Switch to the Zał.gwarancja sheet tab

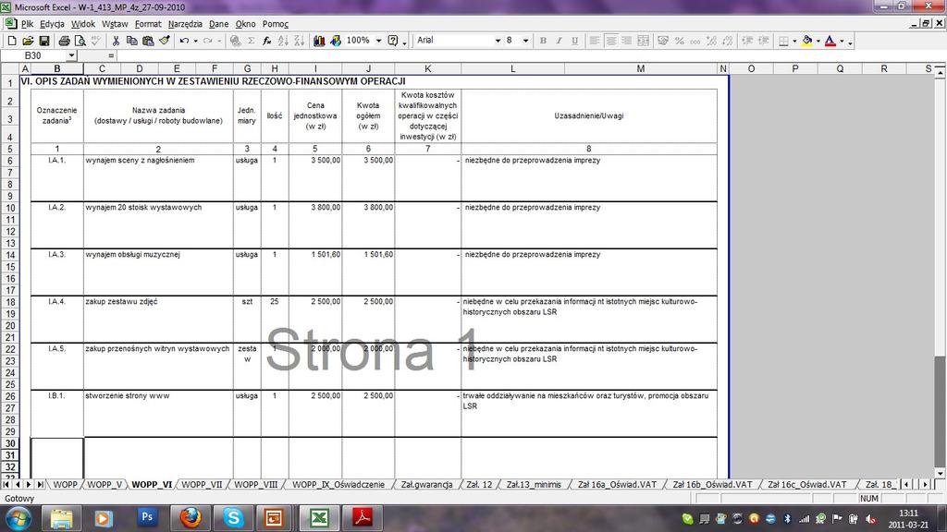tap(426, 484)
